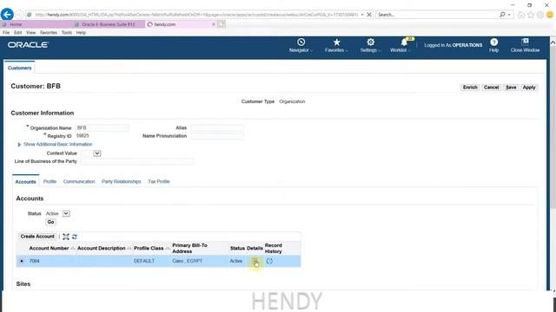Switch to Oracle E-Business Suite R12 tab
This screenshot has width=556, height=312.
(108, 24)
